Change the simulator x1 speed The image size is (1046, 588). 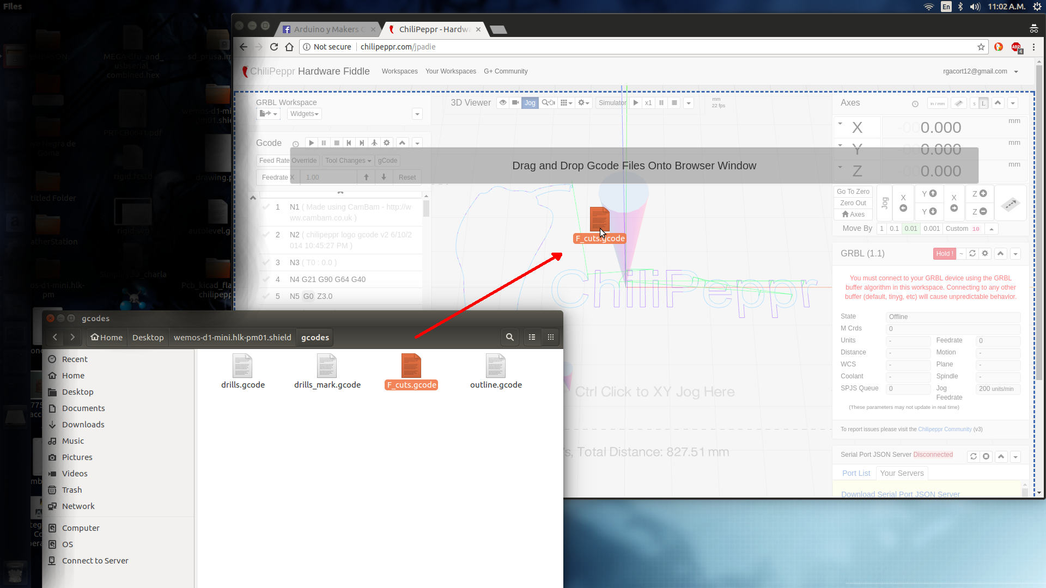[648, 103]
